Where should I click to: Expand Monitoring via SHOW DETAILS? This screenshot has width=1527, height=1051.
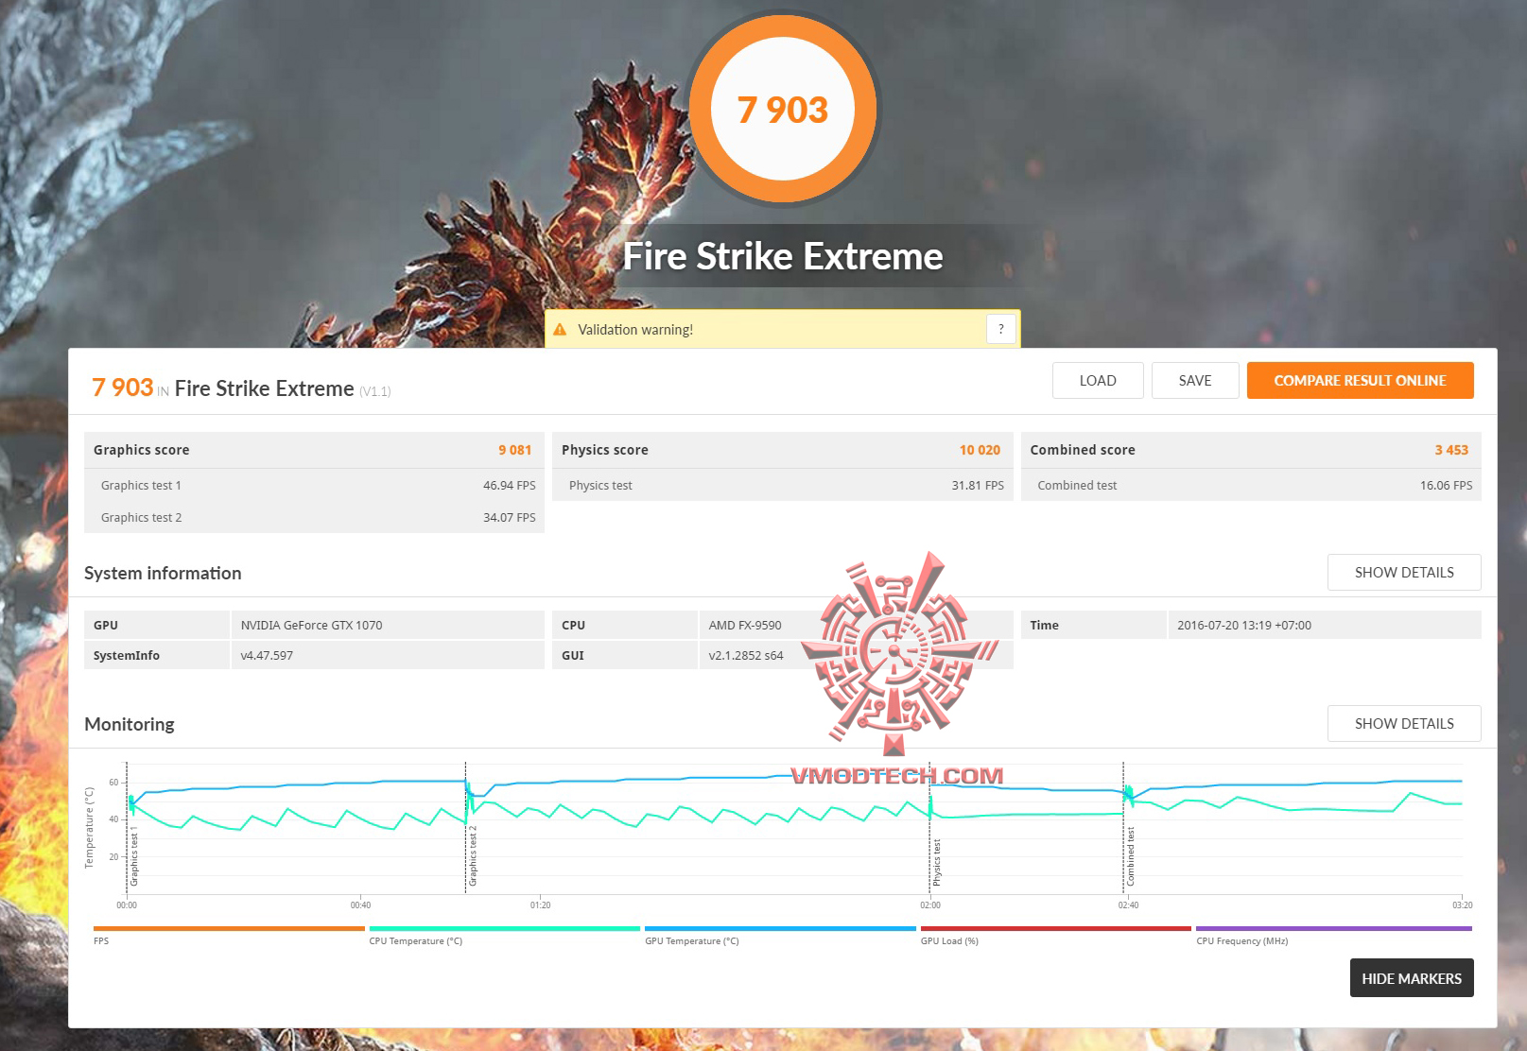[x=1404, y=723]
